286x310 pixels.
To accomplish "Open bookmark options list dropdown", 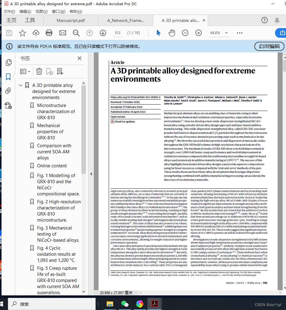I will [x=25, y=71].
